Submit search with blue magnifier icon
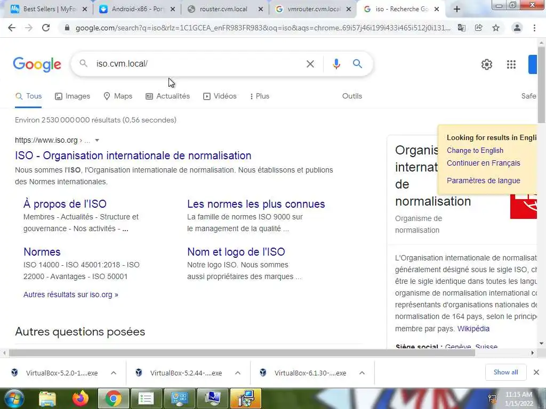546x409 pixels. point(357,64)
